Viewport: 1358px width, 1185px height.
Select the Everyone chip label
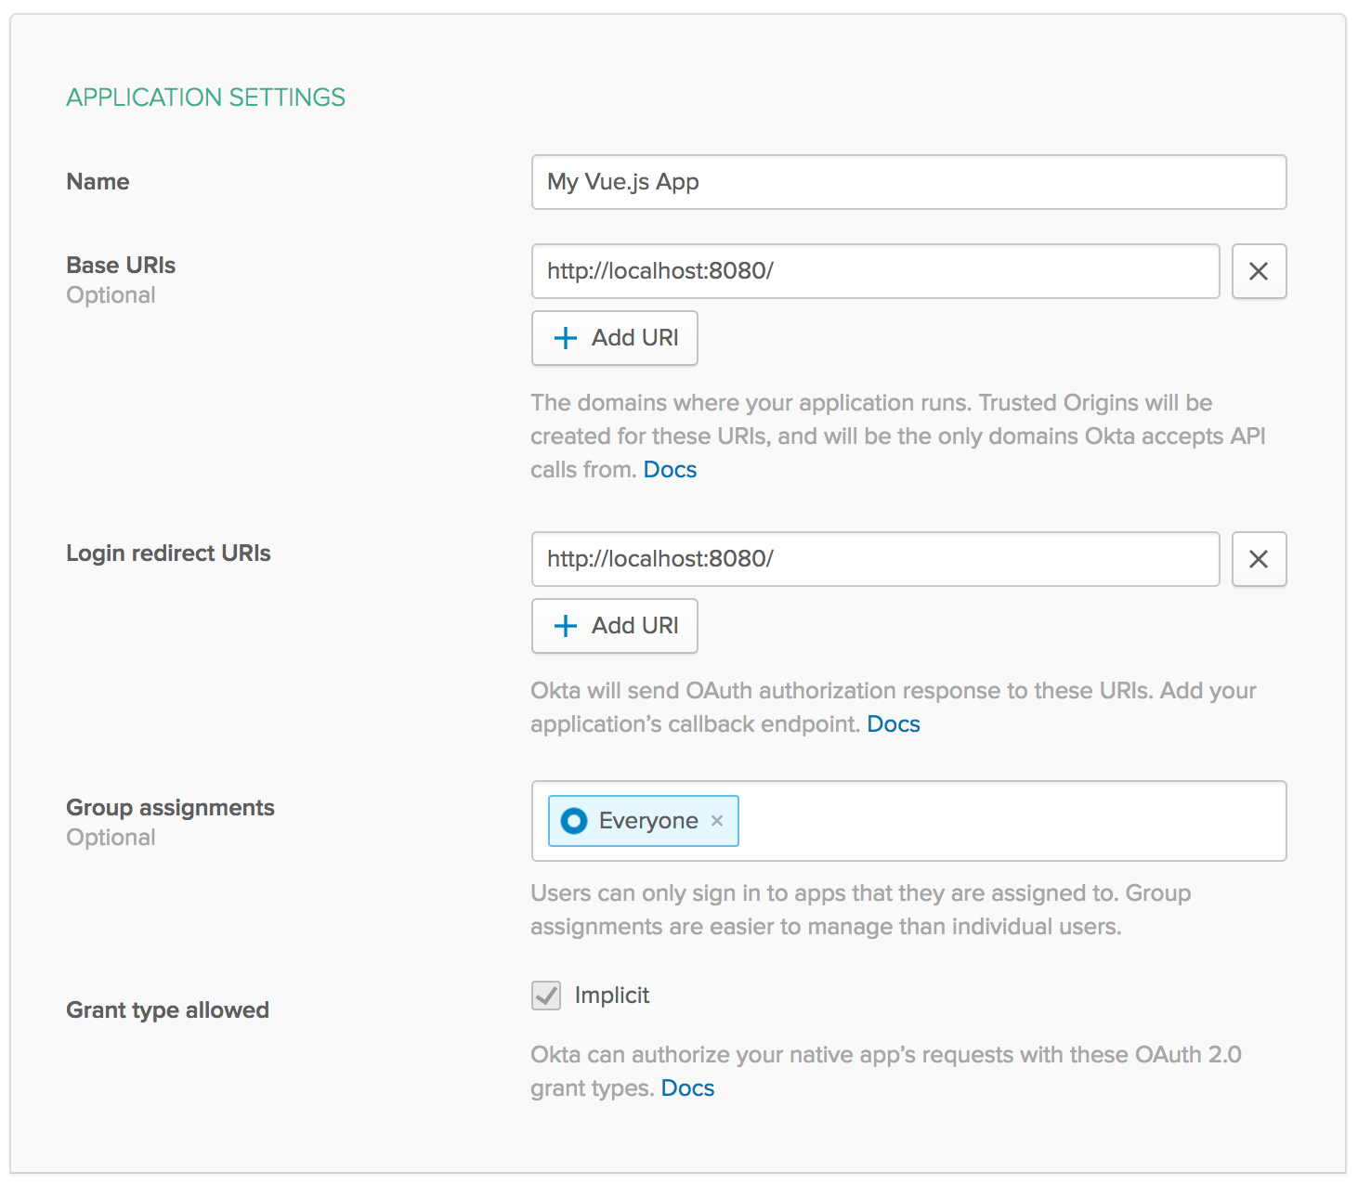[x=648, y=821]
